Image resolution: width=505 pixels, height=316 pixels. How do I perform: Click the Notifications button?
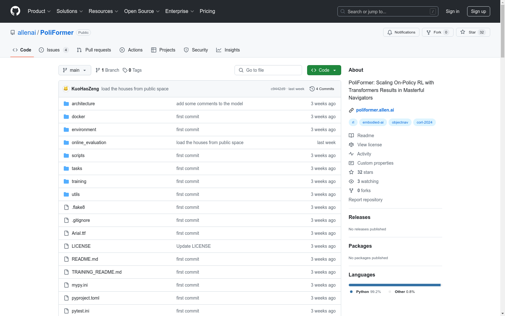point(401,32)
